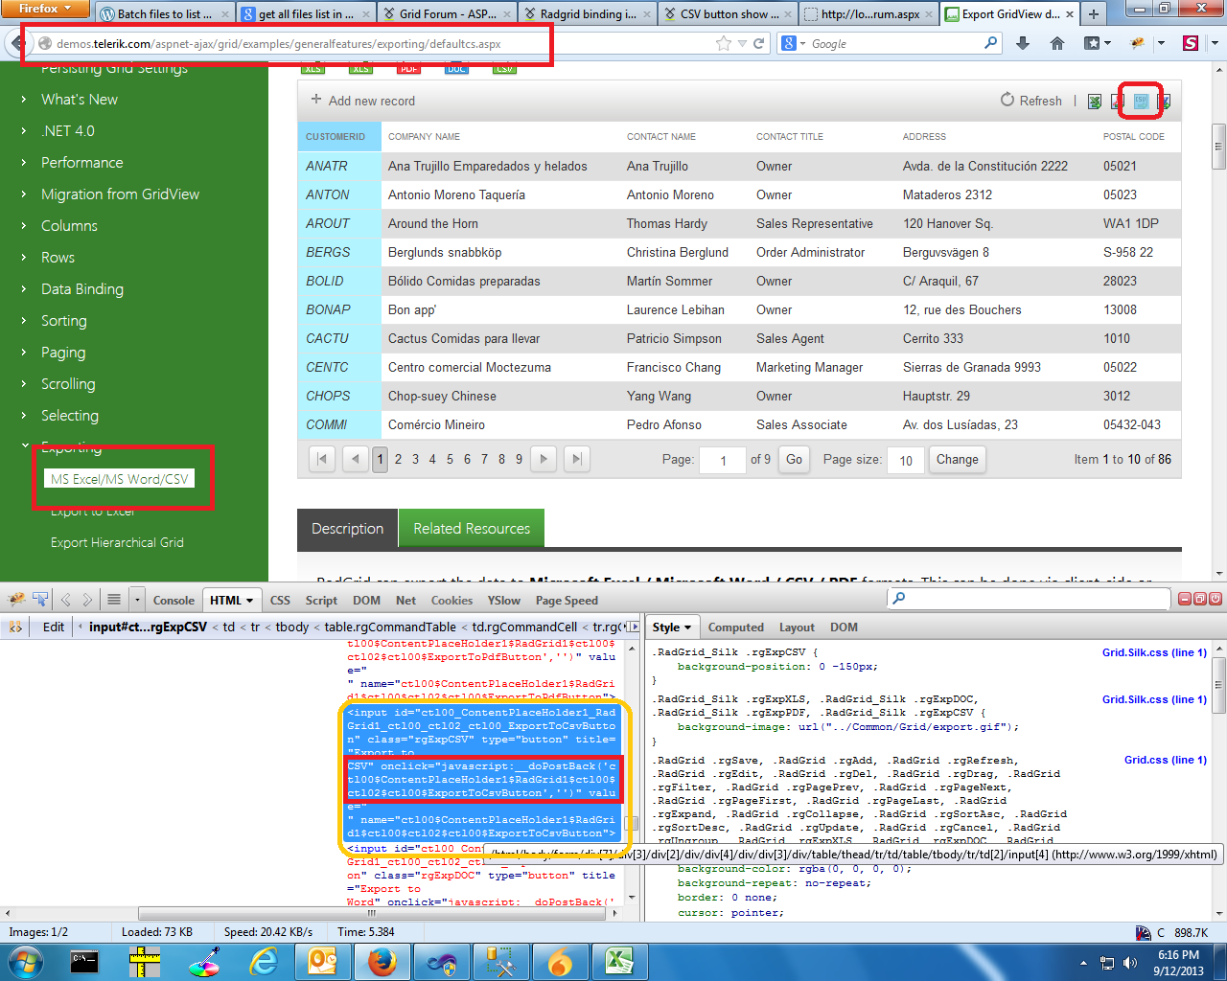Switch to Firebug CSS tab
This screenshot has width=1227, height=981.
(280, 601)
